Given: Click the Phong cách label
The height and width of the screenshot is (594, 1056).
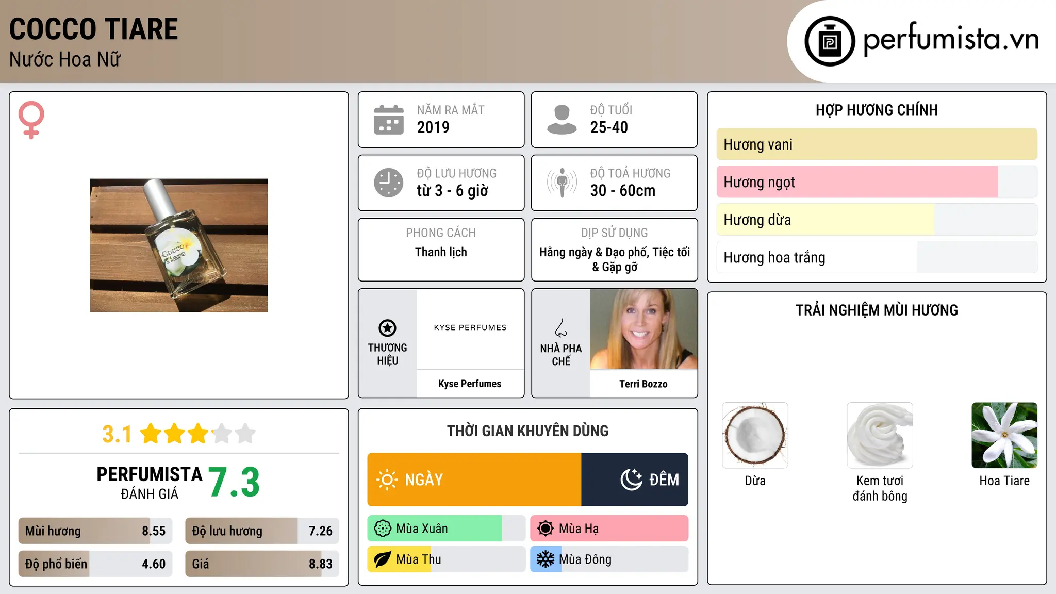Looking at the screenshot, I should pyautogui.click(x=441, y=233).
